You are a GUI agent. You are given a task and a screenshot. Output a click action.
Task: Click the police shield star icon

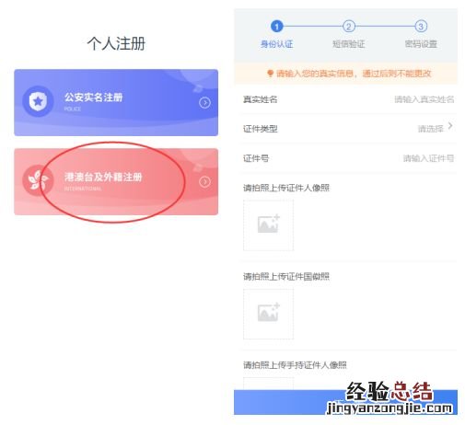point(38,101)
